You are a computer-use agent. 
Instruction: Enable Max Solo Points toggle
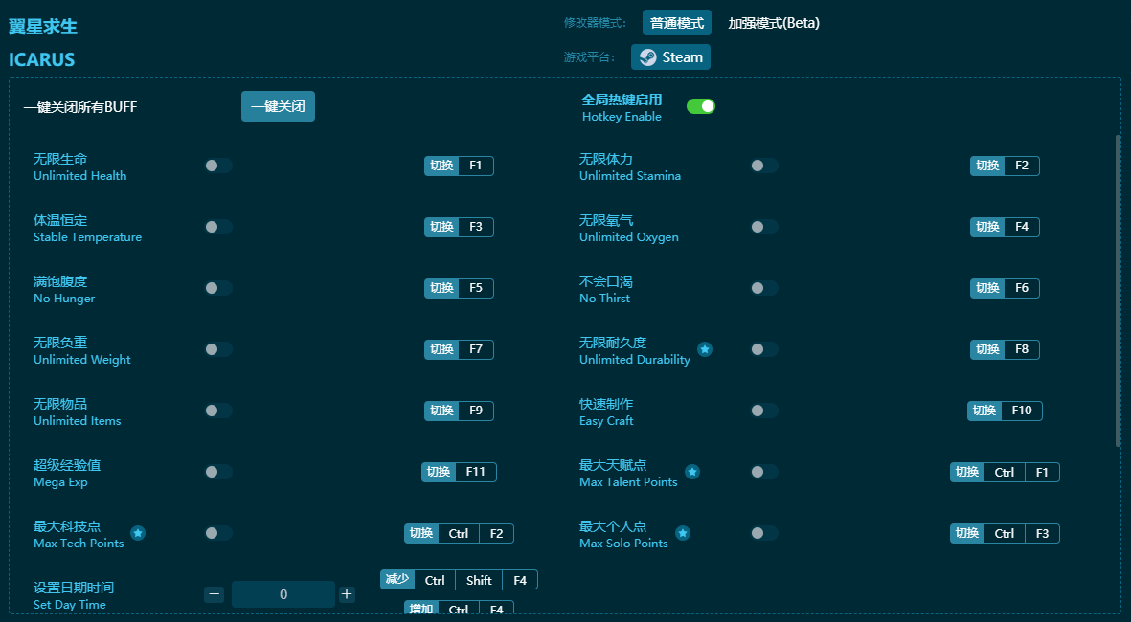tap(764, 533)
